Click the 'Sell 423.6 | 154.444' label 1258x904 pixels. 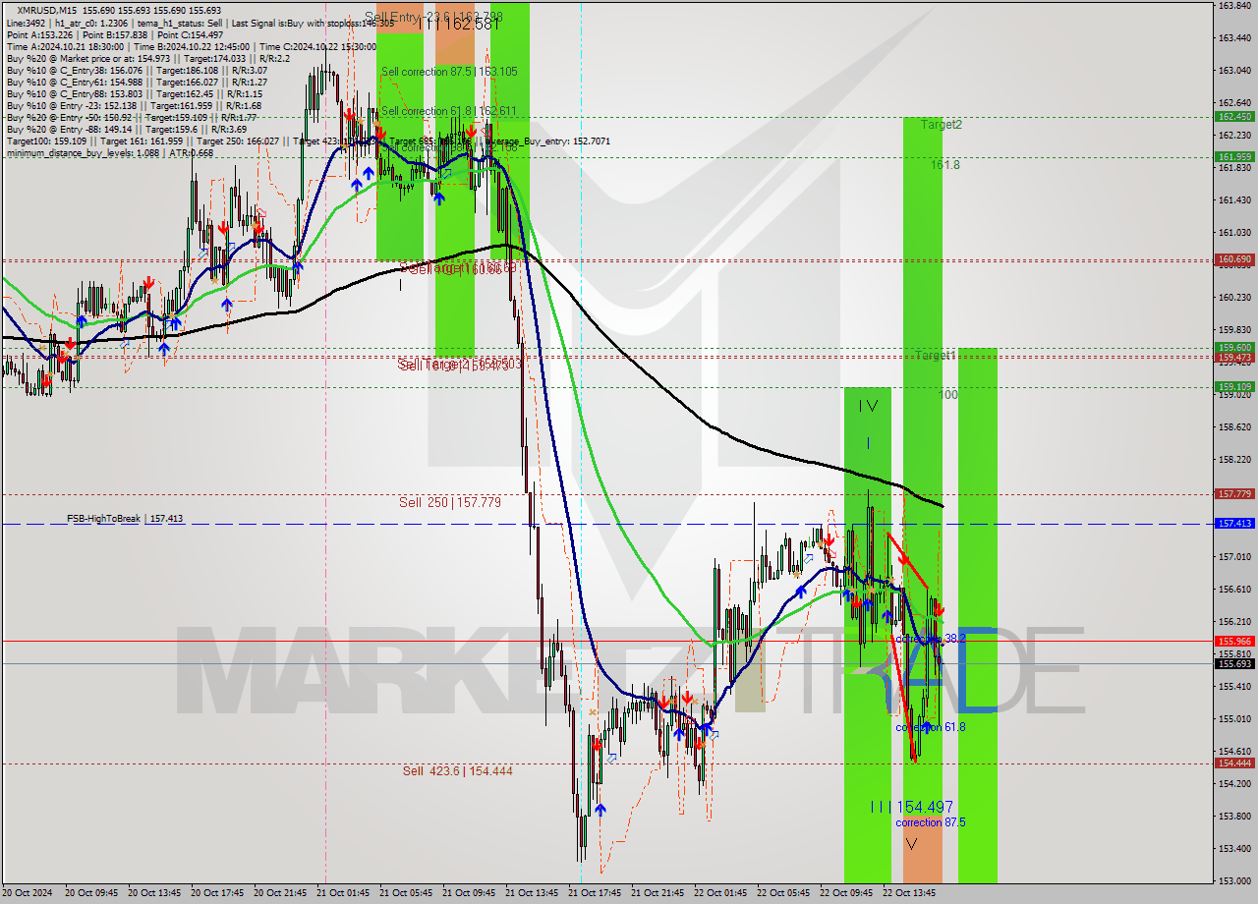(457, 771)
